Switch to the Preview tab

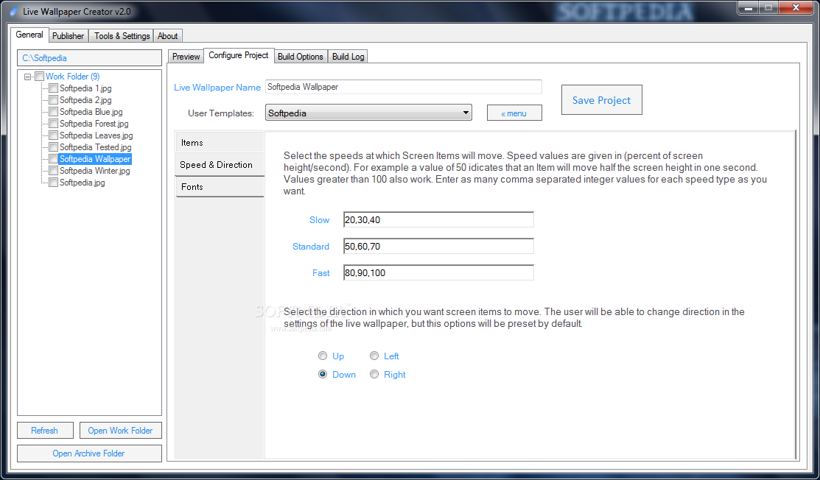(186, 57)
